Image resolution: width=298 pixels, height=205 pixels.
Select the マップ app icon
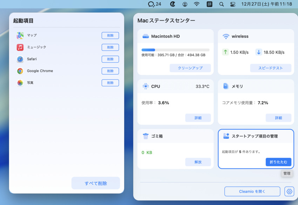19,35
